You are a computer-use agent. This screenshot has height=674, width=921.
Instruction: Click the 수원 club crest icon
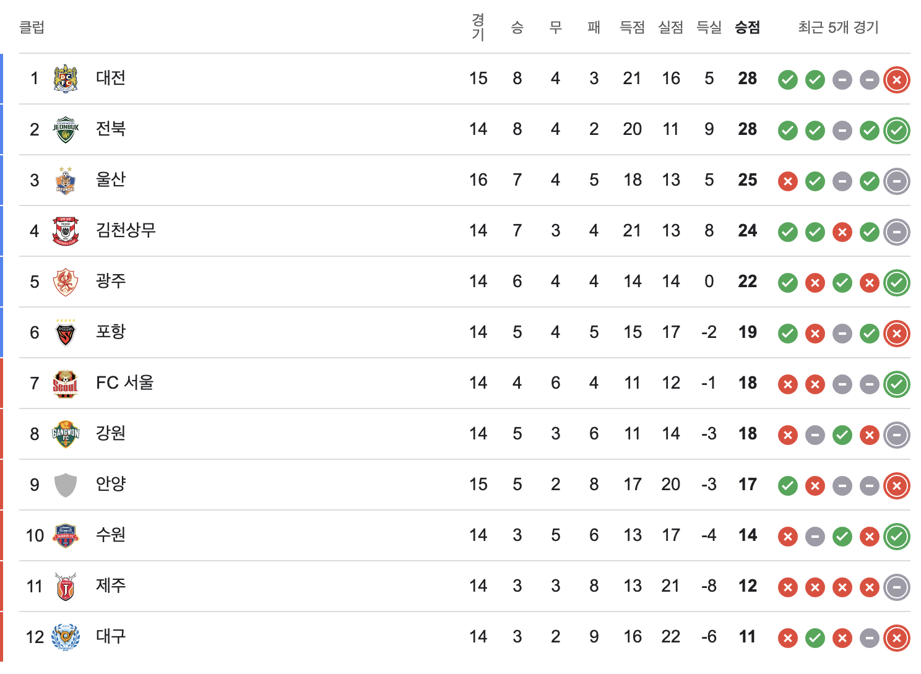click(x=66, y=535)
